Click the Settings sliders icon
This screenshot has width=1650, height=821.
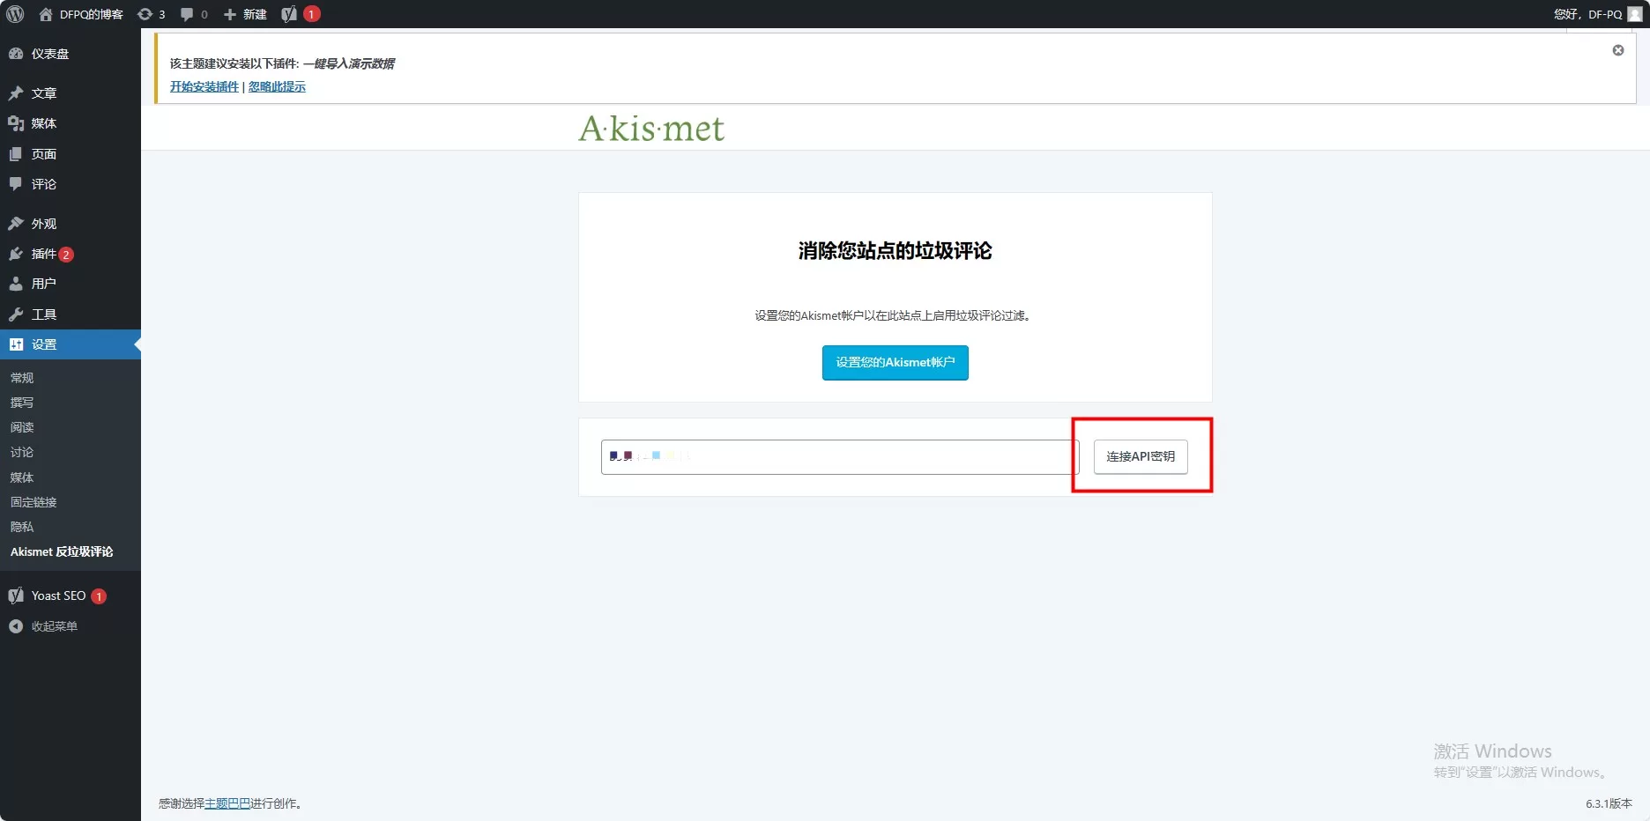click(x=16, y=344)
